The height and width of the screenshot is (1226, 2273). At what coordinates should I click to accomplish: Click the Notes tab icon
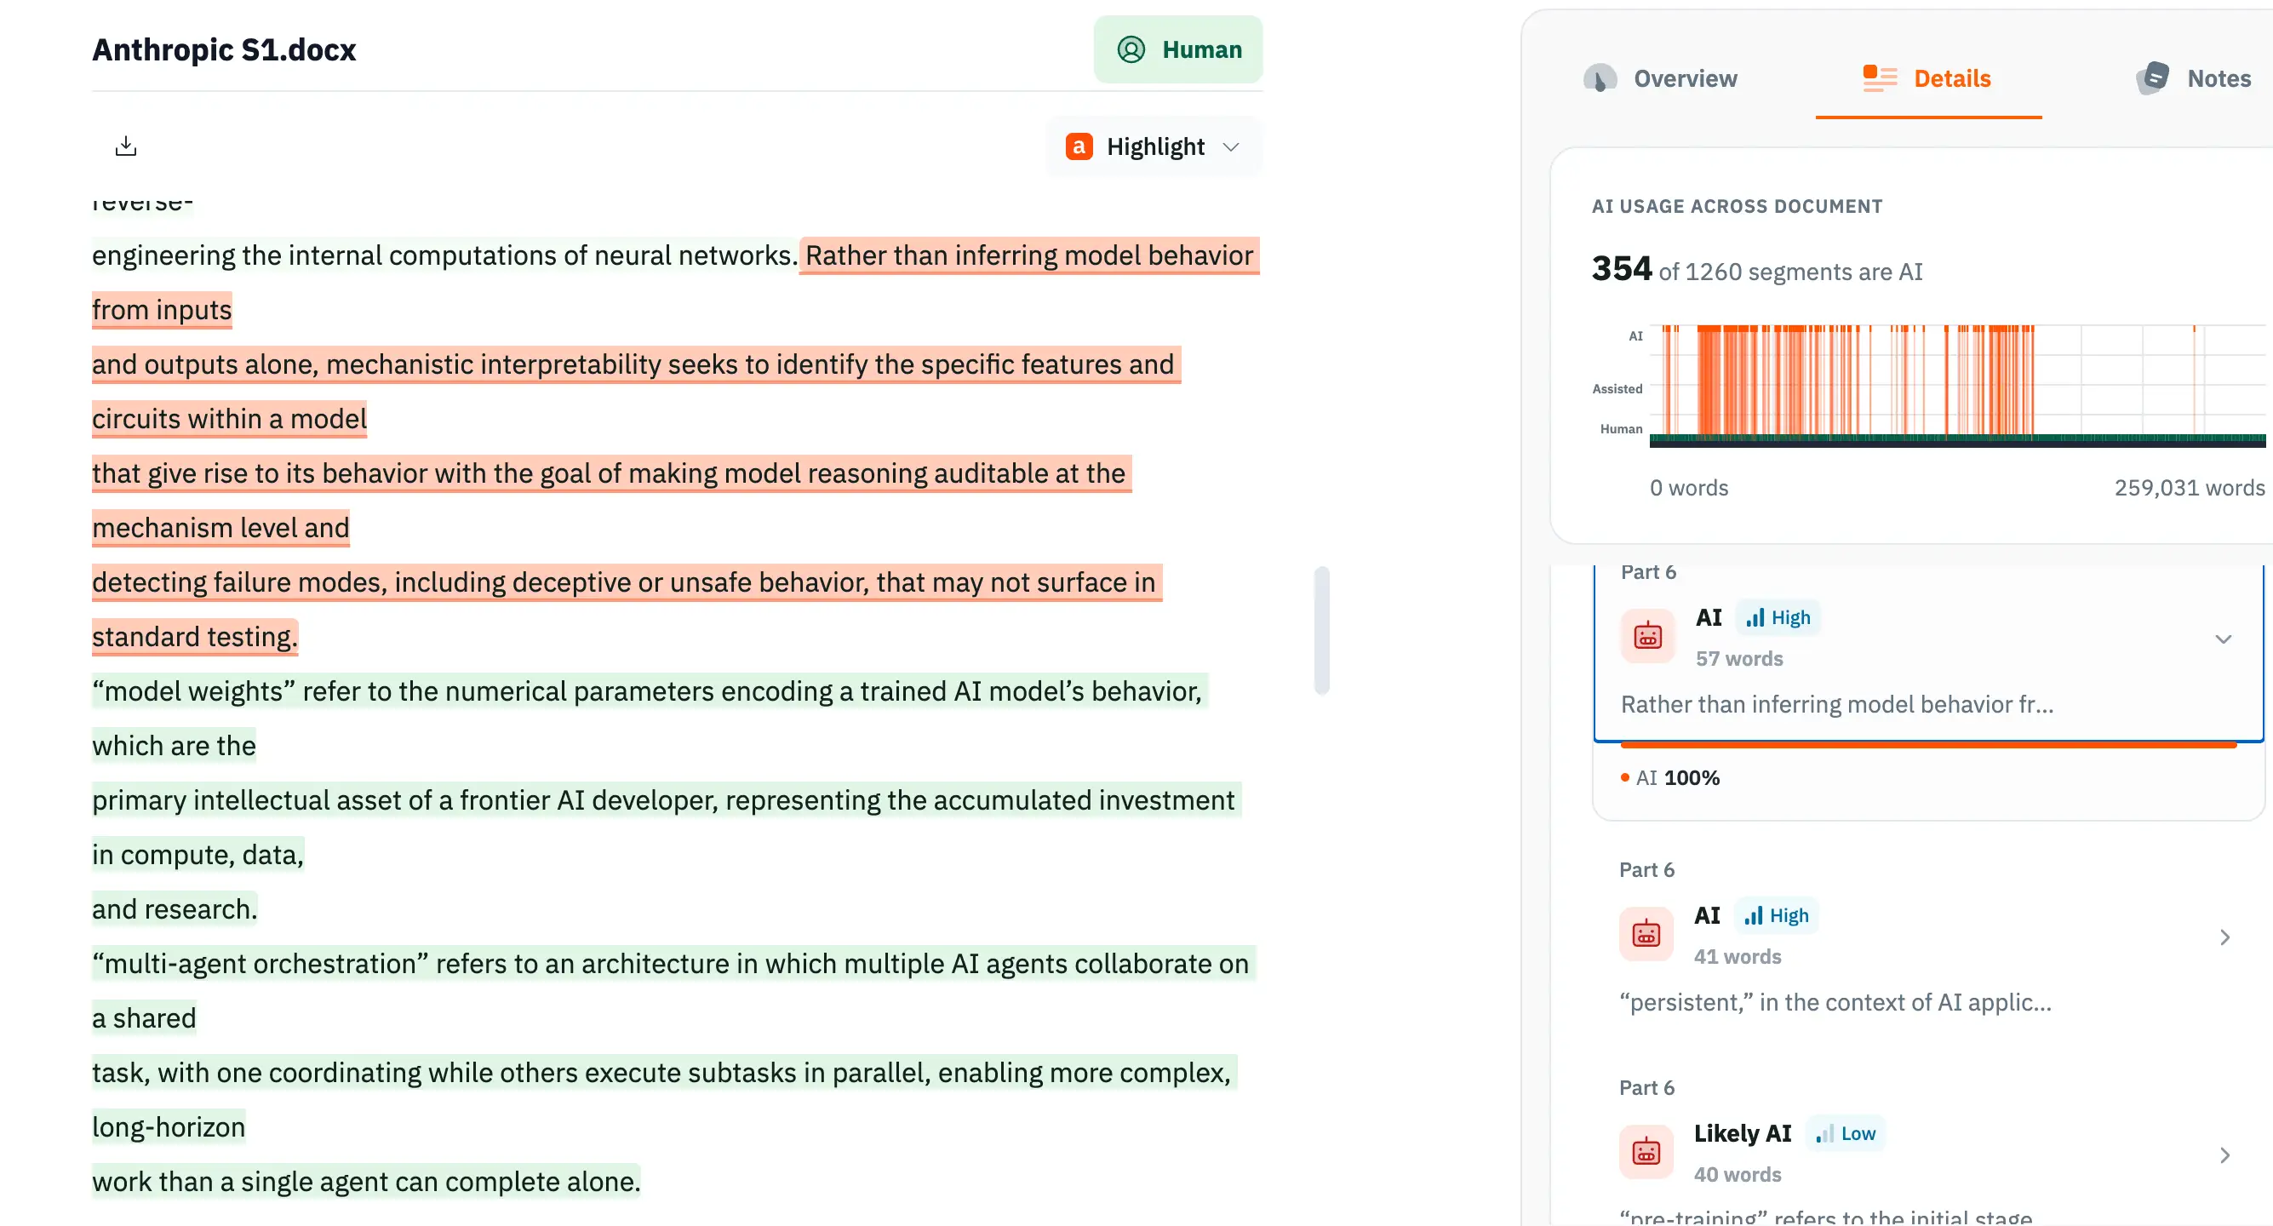pos(2153,78)
